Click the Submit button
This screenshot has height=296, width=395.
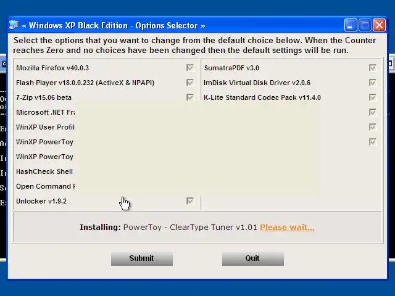pyautogui.click(x=142, y=258)
